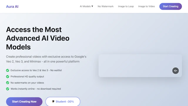Select the text 'Works instantly online - no download required'
The image size is (188, 106).
[36, 89]
